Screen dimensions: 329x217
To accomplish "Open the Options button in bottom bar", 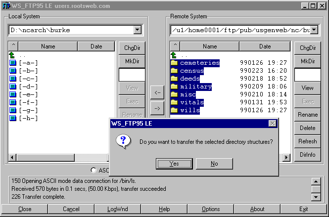I will click(211, 209).
